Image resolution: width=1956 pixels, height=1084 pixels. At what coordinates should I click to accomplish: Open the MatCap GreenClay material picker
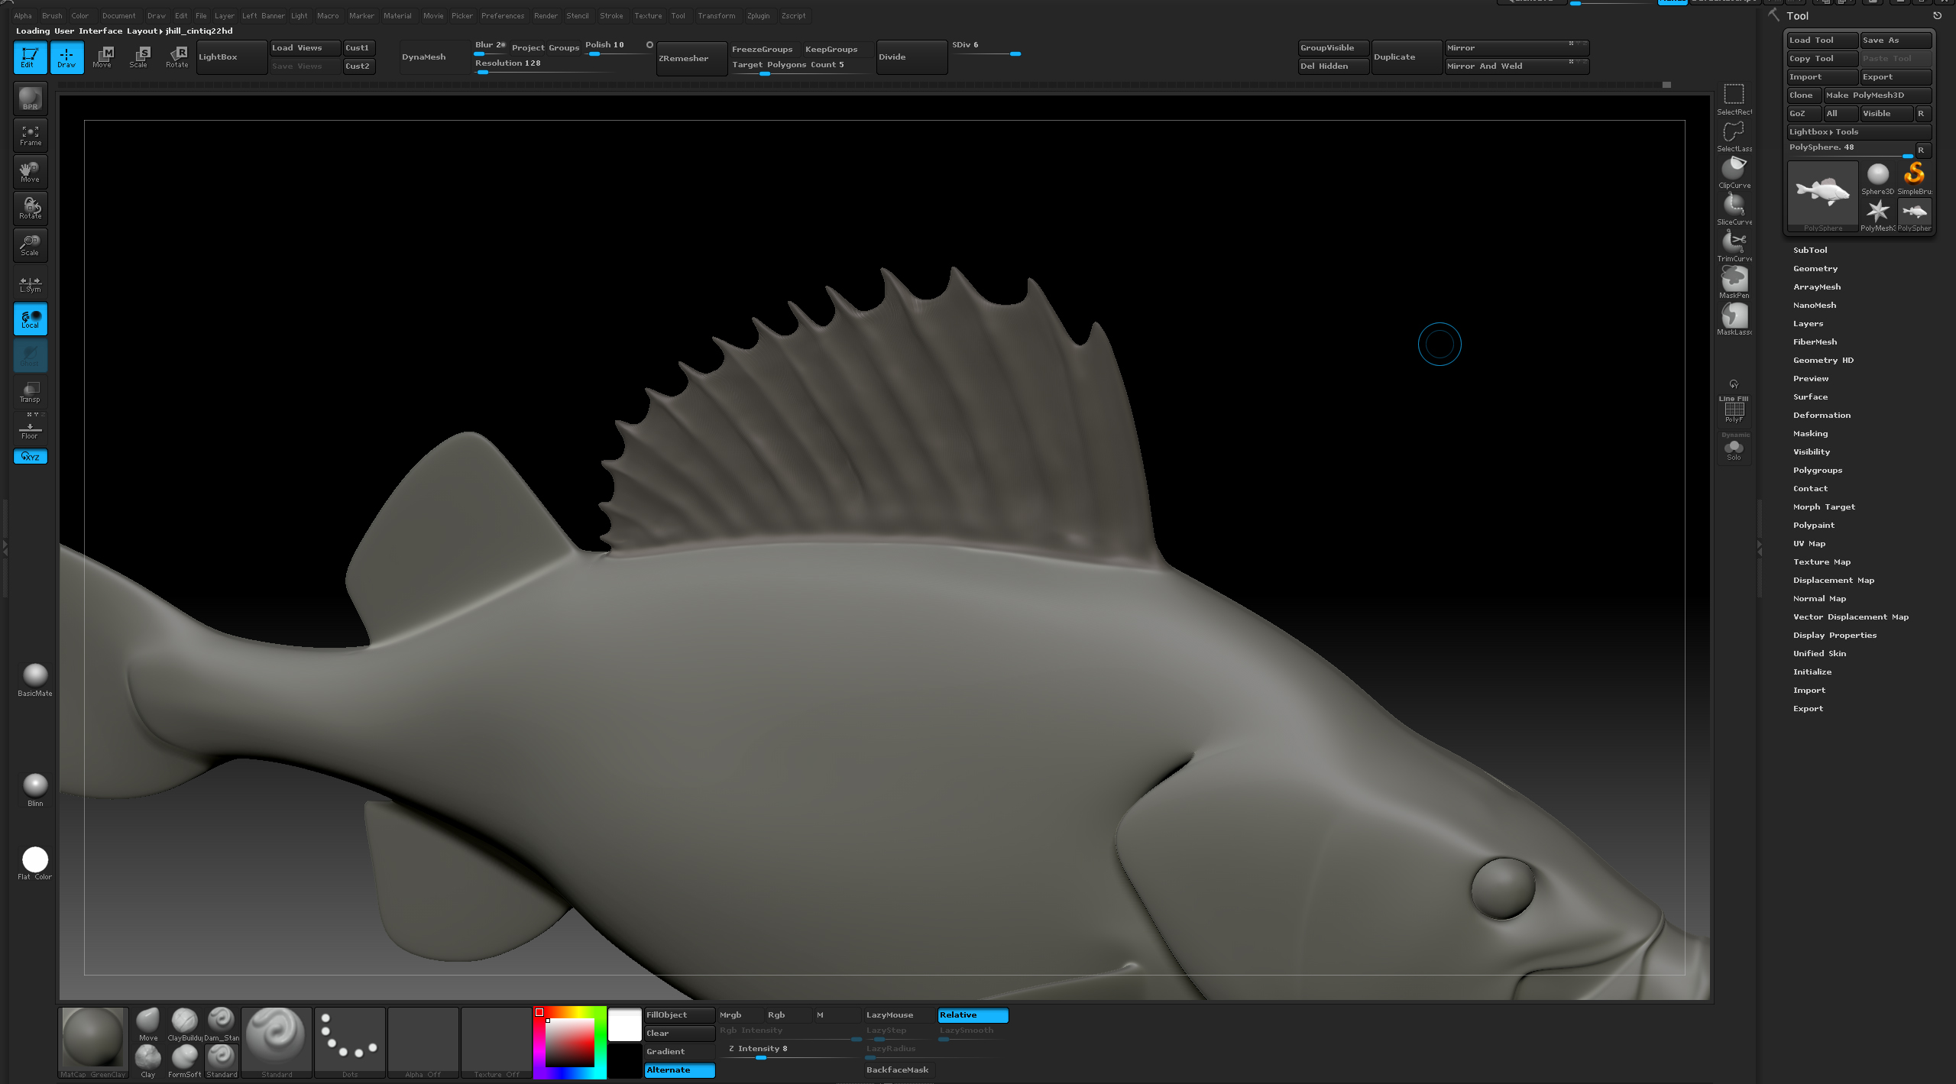click(x=93, y=1042)
